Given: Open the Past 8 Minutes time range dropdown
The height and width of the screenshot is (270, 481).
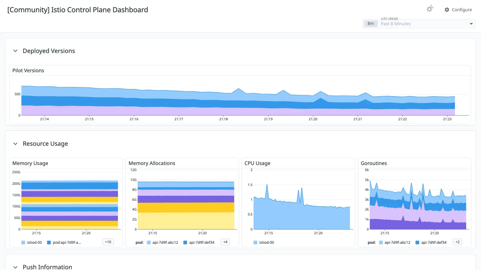Looking at the screenshot, I should pyautogui.click(x=419, y=24).
